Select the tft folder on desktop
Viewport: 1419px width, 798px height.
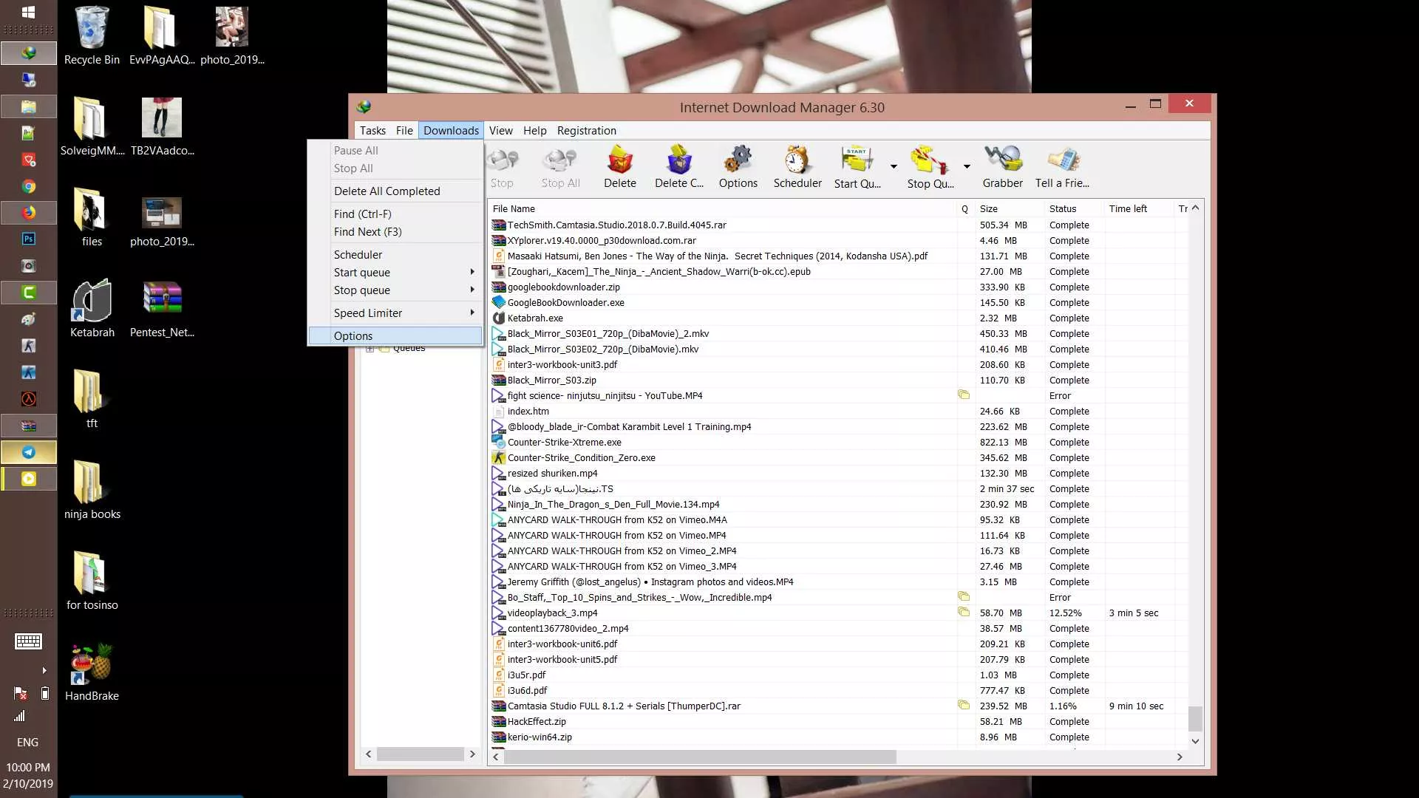pyautogui.click(x=92, y=399)
